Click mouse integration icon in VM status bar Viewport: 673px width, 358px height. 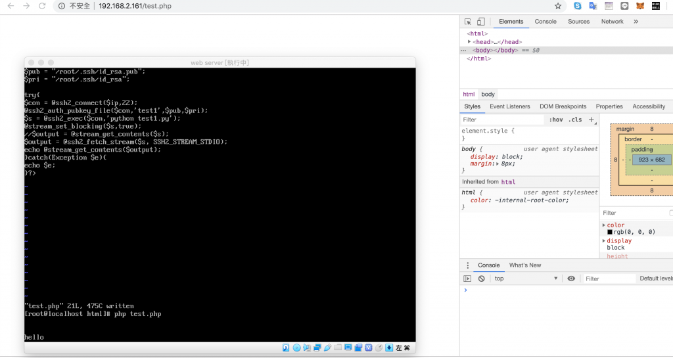379,347
